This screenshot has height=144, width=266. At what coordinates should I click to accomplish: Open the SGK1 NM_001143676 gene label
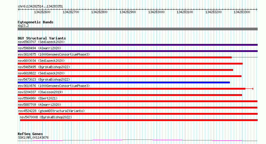point(33,137)
